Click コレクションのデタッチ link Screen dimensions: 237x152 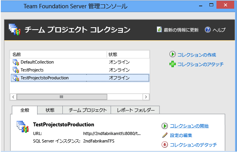194,145
